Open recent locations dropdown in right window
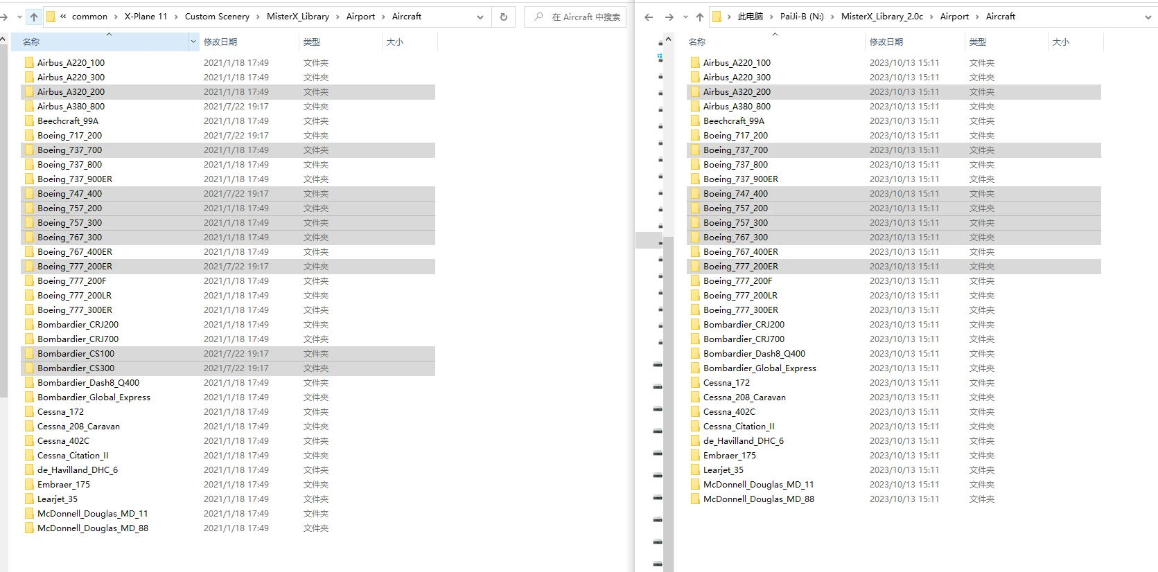 coord(685,17)
